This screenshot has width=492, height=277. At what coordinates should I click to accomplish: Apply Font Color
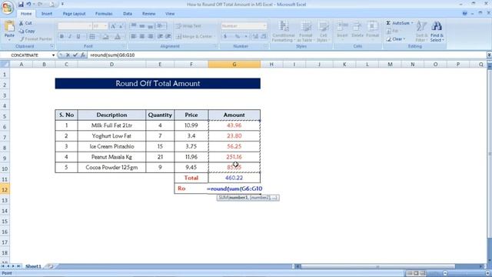coord(118,37)
